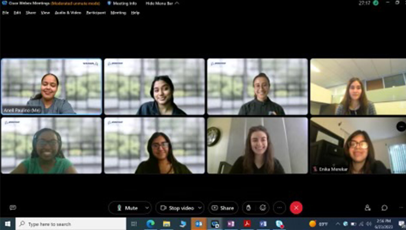This screenshot has width=406, height=230.
Task: Open the File menu
Action: (x=6, y=13)
